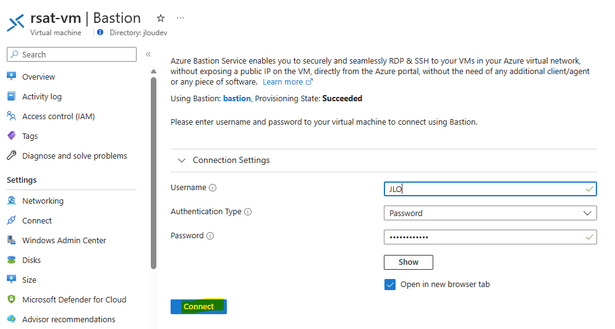This screenshot has height=329, width=615.
Task: Click the Directory info icon
Action: coord(100,33)
